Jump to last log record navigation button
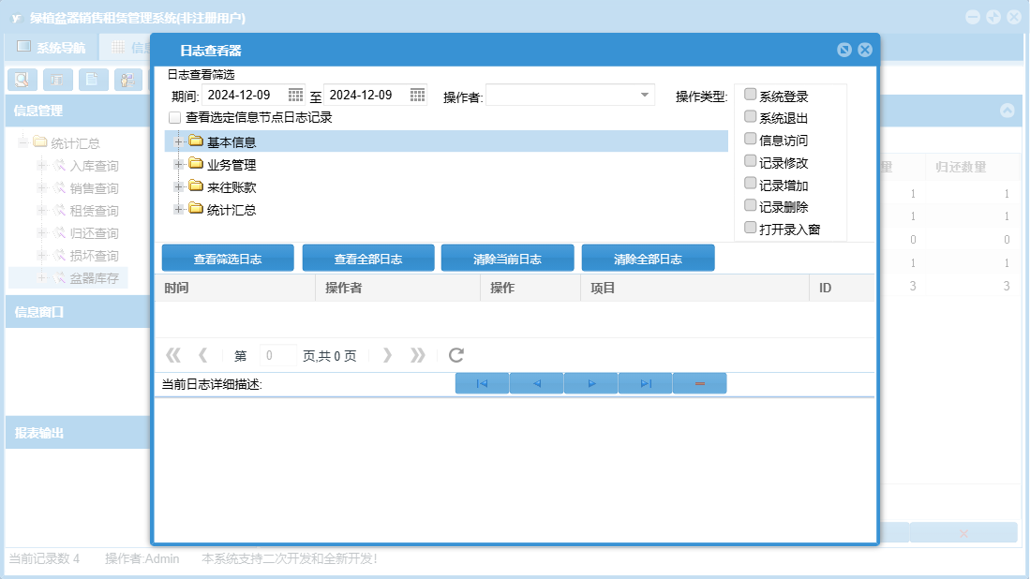The width and height of the screenshot is (1030, 579). (645, 383)
